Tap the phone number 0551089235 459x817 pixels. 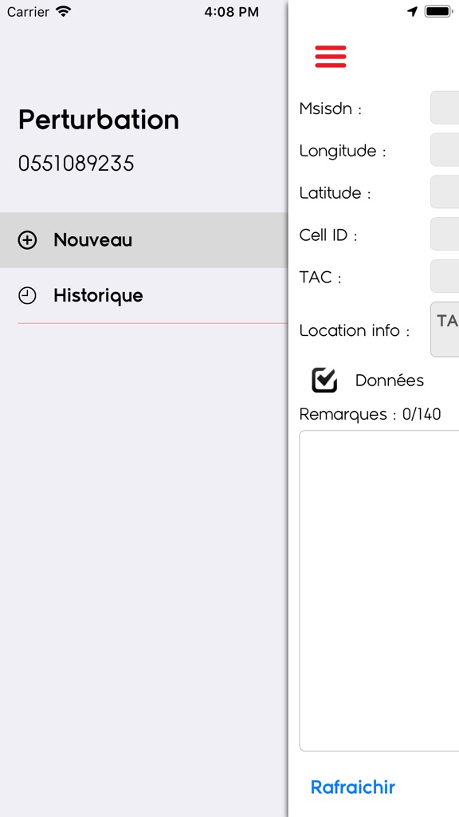tap(76, 164)
